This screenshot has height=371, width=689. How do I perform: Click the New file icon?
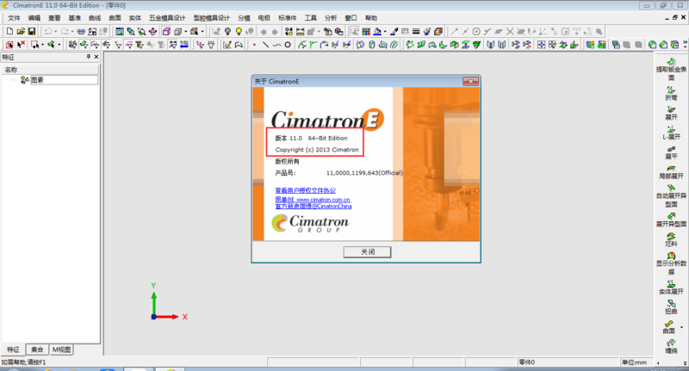click(9, 32)
